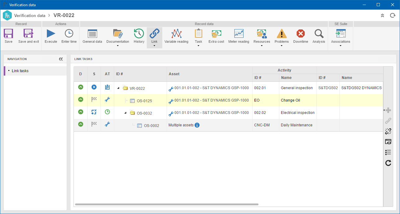Click the horizontal scrollbar of the grid
This screenshot has width=400, height=214.
167,204
